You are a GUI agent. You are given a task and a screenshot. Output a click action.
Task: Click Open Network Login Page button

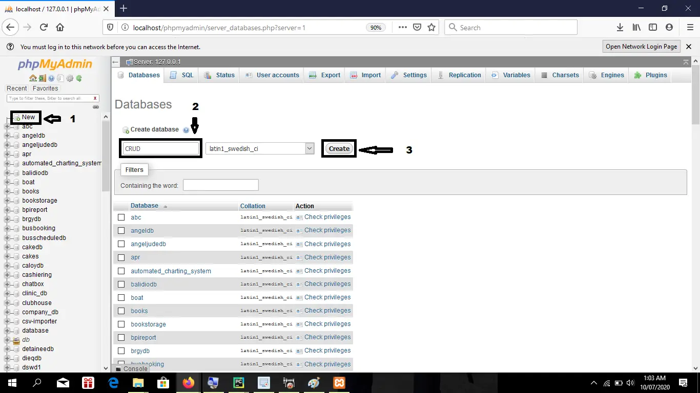coord(642,47)
